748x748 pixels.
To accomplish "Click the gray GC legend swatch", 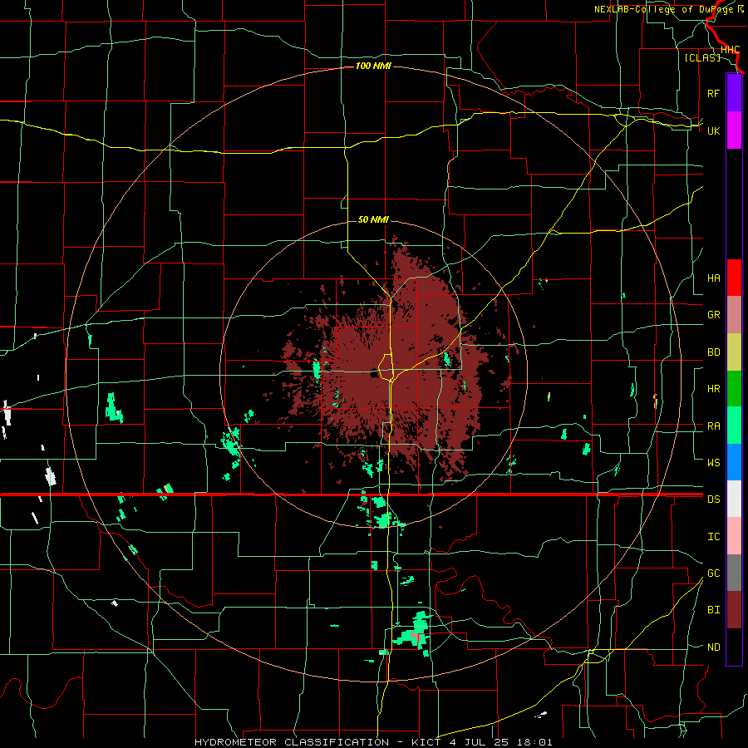I will (734, 573).
